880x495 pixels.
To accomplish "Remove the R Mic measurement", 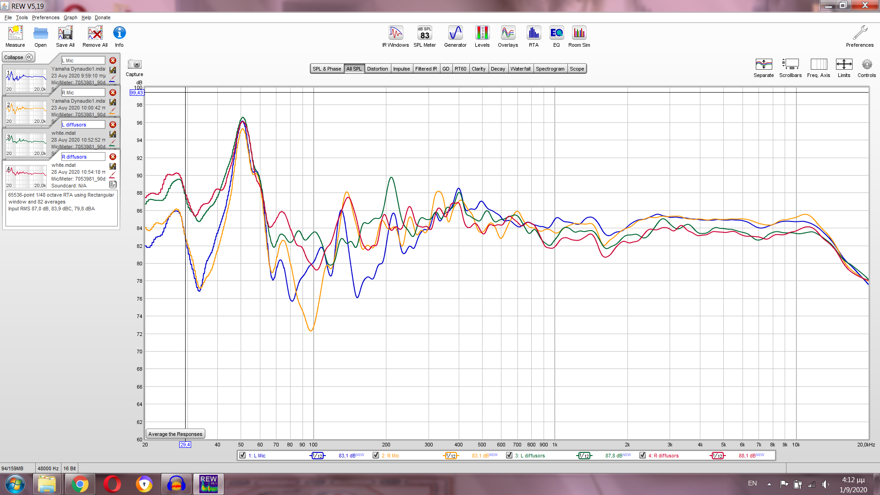I will point(113,93).
